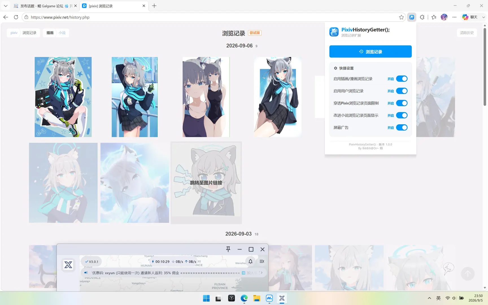Toggle 改进小说浏览记录页面显示 switch
488x305 pixels.
coord(402,115)
